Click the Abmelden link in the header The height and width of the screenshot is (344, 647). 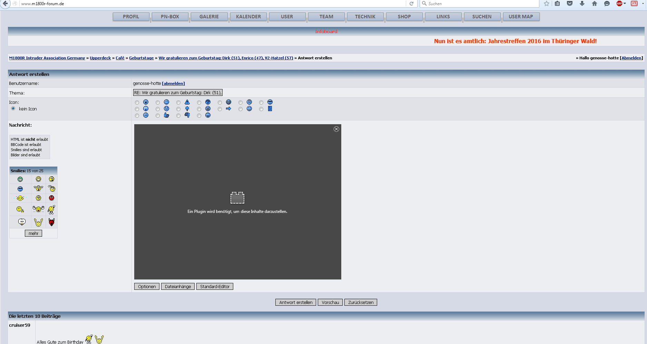[631, 58]
